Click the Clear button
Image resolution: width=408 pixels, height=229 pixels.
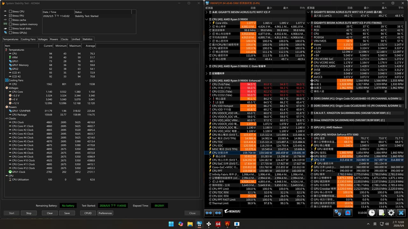(x=50, y=213)
